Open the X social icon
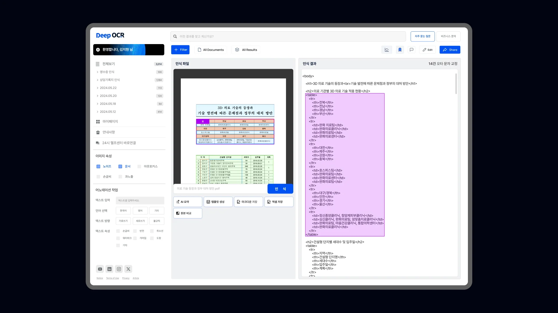The image size is (558, 313). click(x=128, y=269)
